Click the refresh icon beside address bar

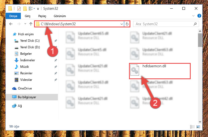(x=127, y=24)
